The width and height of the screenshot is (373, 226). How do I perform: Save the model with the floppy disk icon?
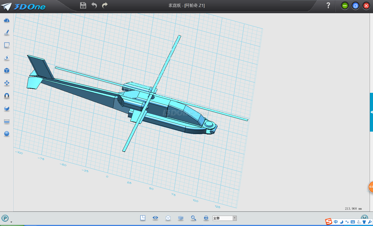(83, 5)
